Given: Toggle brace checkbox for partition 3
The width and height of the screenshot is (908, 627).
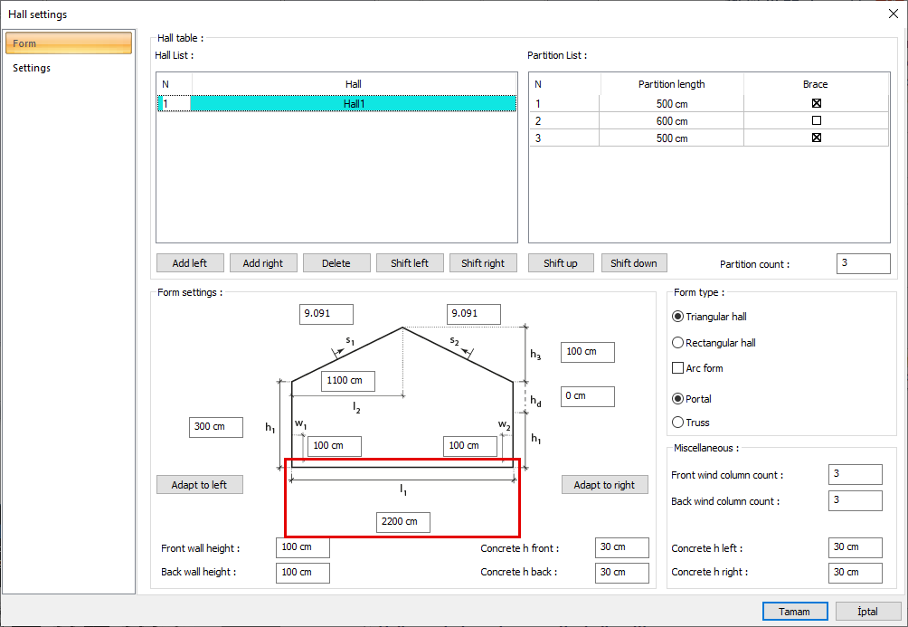Looking at the screenshot, I should [817, 138].
